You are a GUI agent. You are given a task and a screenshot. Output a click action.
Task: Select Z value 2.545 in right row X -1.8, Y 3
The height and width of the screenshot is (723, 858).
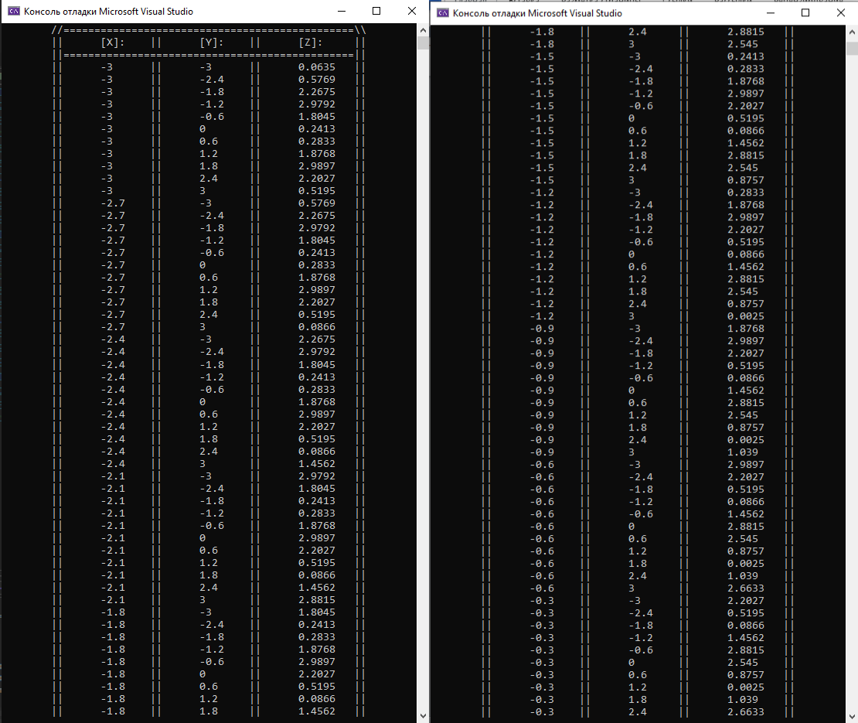743,44
